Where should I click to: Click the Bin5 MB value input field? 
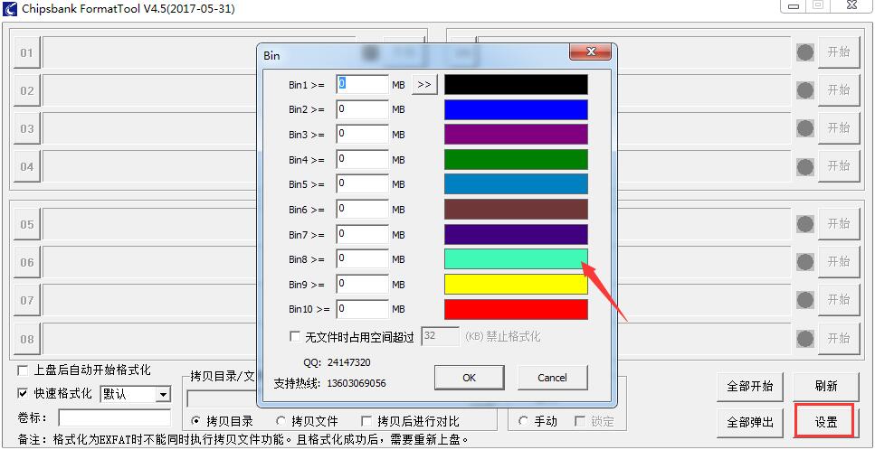tap(362, 183)
